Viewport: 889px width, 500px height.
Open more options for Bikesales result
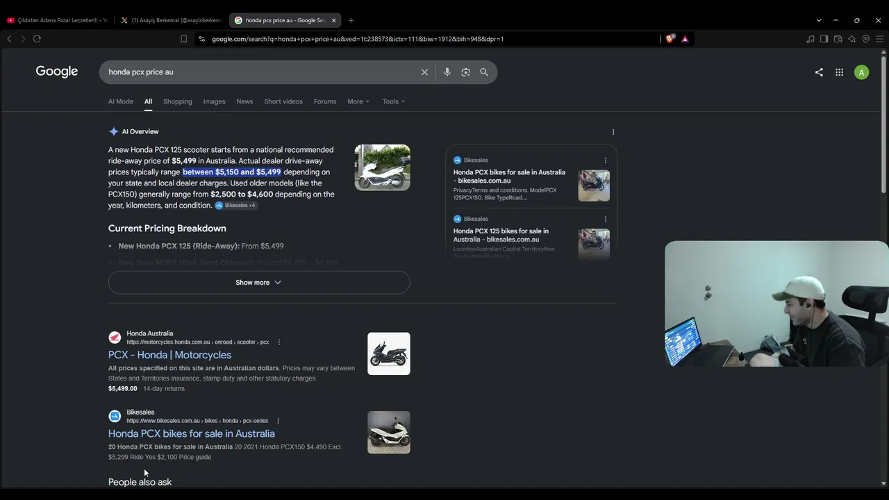click(x=279, y=421)
